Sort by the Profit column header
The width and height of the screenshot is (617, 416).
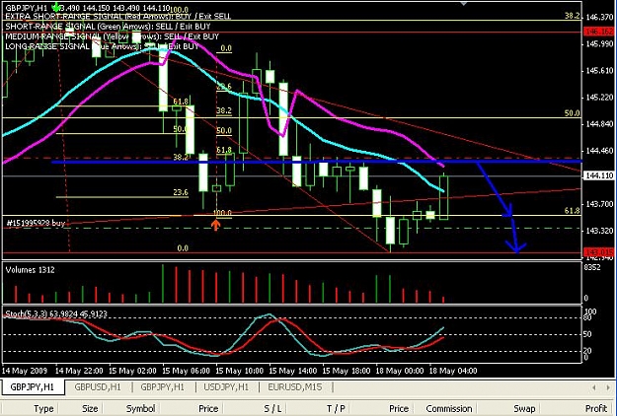coord(596,408)
